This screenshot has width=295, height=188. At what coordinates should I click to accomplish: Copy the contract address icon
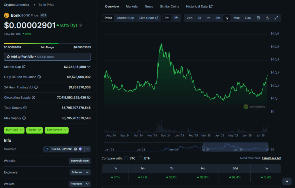click(x=76, y=149)
